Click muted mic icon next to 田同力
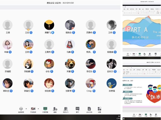Screen dimensions: 161x120 (115, 71)
